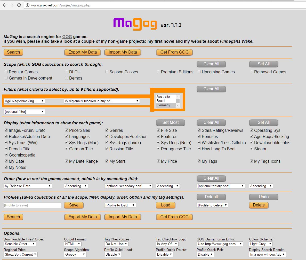This screenshot has width=306, height=260.
Task: Uncheck How Long To Beat
Action: 199,149
